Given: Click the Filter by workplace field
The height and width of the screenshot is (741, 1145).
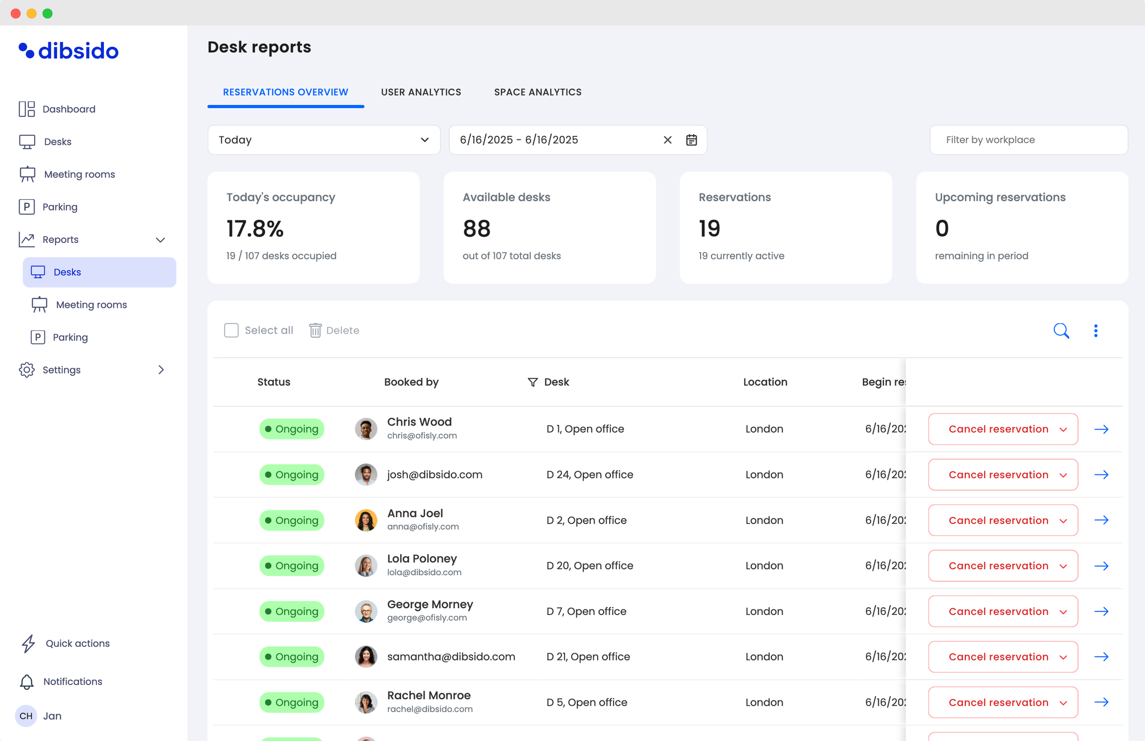Looking at the screenshot, I should pos(1028,140).
